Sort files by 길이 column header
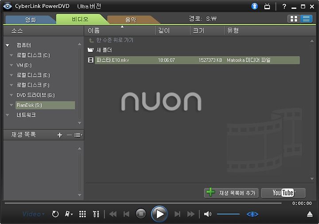The height and width of the screenshot is (224, 319). (173, 31)
